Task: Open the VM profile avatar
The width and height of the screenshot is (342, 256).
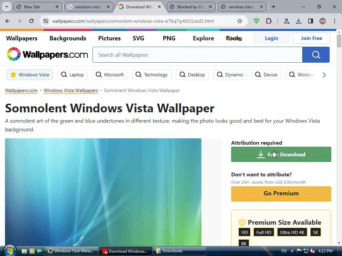Action: tap(322, 21)
